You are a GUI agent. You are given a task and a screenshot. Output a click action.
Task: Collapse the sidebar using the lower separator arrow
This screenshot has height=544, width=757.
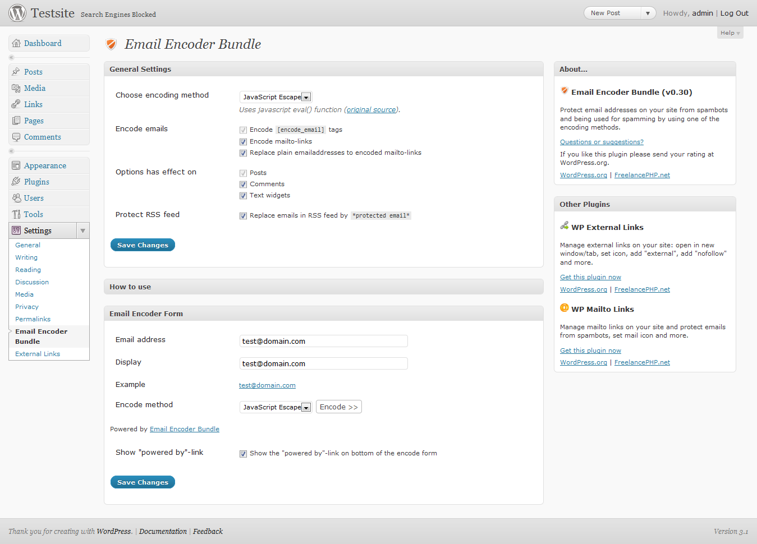(x=11, y=151)
